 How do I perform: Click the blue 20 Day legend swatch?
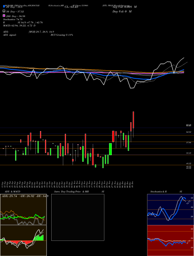coord(4,6)
